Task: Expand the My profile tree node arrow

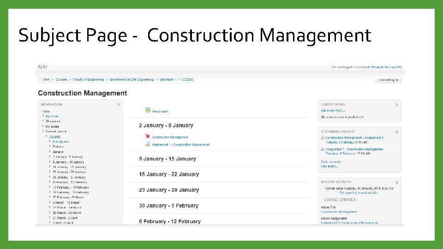Action: 43,126
